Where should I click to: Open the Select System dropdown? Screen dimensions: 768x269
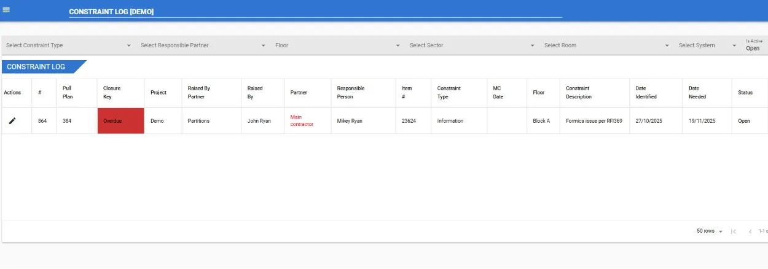[707, 45]
